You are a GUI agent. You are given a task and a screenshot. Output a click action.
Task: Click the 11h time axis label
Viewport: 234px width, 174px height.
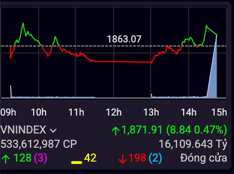76,112
